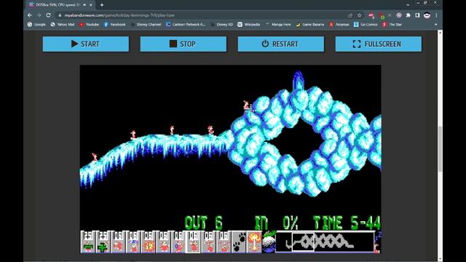
Task: Open the Disney Channel bookmark
Action: tap(146, 24)
